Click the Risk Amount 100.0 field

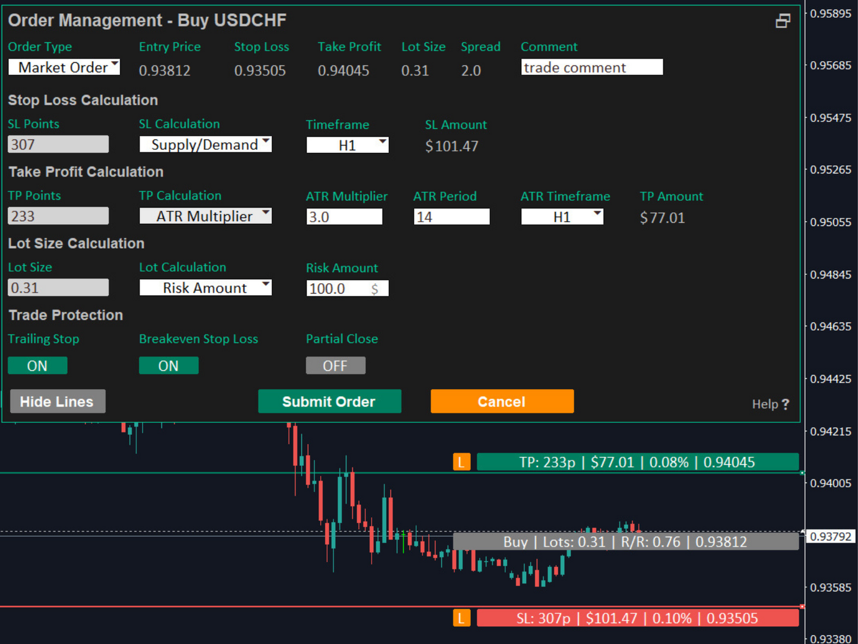347,288
